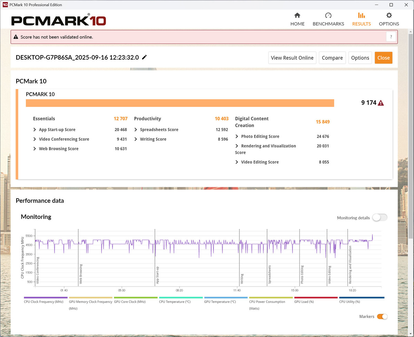The width and height of the screenshot is (414, 337).
Task: Click the question mark help icon
Action: coord(391,37)
